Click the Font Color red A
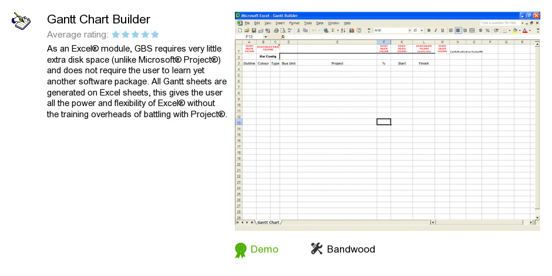Image resolution: width=552 pixels, height=276 pixels. pos(525,30)
